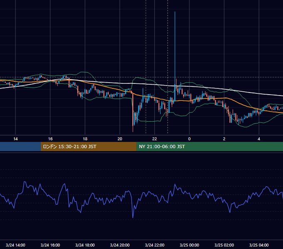This screenshot has height=249, width=283.
Task: Click hour label 0 on price chart axis
Action: pos(189,139)
